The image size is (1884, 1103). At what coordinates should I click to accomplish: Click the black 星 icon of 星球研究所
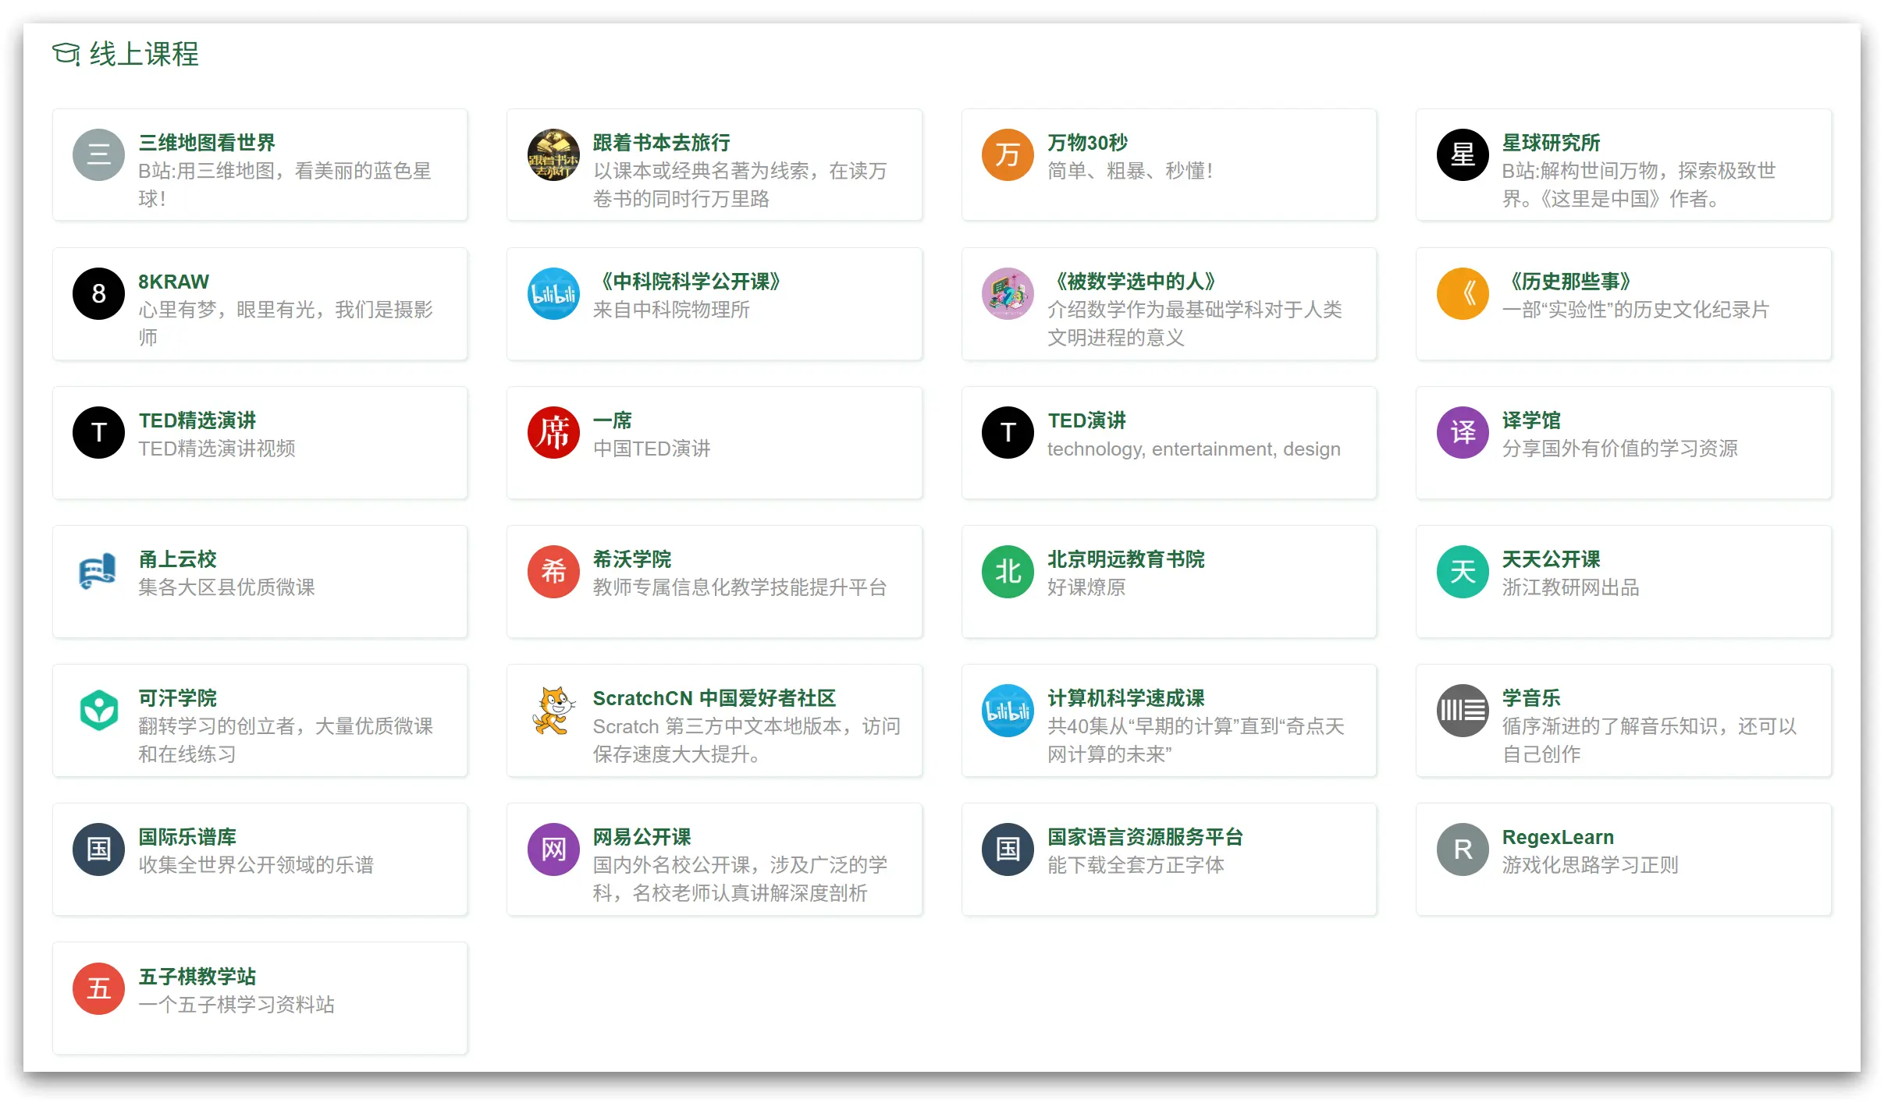coord(1463,154)
